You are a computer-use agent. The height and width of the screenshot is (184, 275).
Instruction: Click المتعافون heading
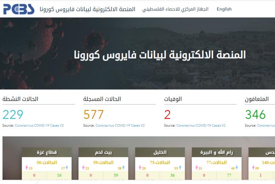(x=257, y=99)
